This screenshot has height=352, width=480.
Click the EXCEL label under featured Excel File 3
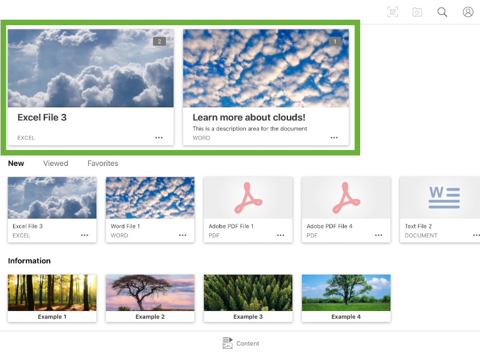(x=26, y=138)
